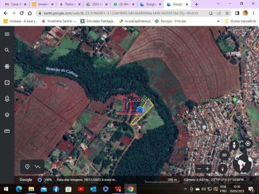Launch Microsoft Edge from taskbar
This screenshot has height=194, width=259.
click(19, 189)
